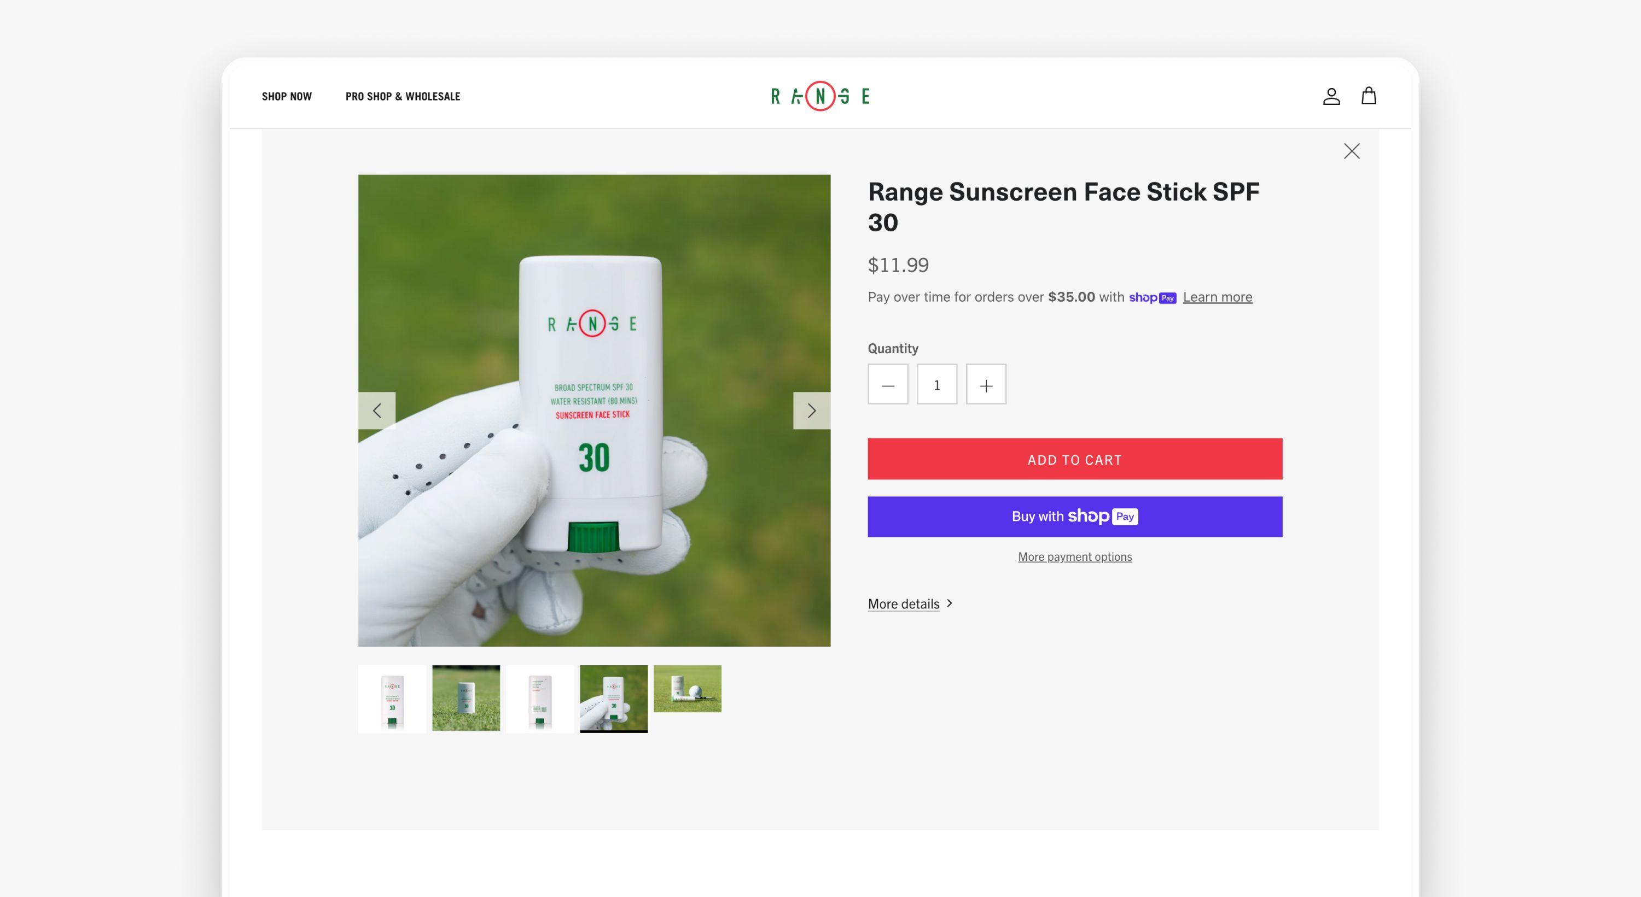This screenshot has height=897, width=1641.
Task: Expand More details with its chevron
Action: tap(949, 603)
